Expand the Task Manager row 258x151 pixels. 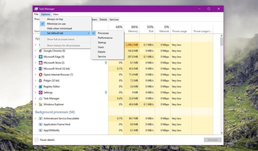coord(36,98)
